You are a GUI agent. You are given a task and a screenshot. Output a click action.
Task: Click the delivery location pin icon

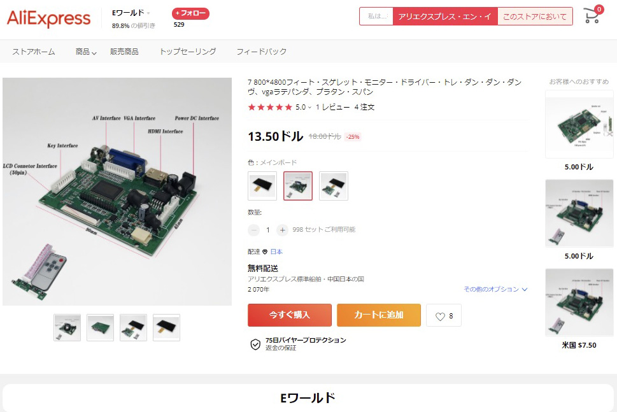click(x=265, y=252)
